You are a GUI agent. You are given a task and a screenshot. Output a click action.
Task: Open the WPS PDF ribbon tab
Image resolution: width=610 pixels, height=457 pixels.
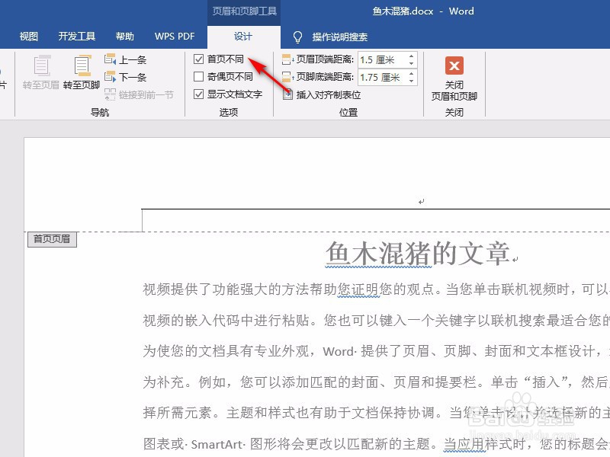pyautogui.click(x=174, y=36)
